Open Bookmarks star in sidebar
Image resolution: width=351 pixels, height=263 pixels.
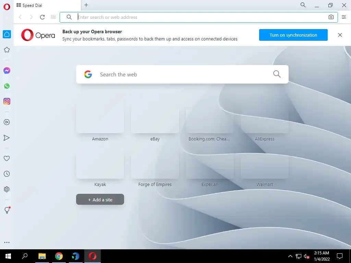click(7, 50)
